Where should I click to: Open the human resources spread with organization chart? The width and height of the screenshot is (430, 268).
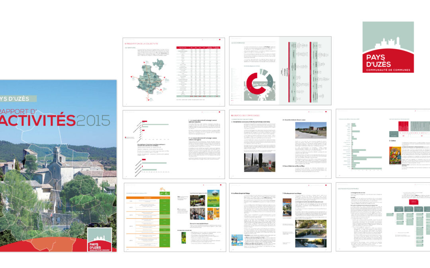[383, 217]
